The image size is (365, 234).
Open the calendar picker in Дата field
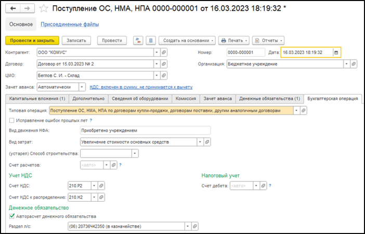[336, 53]
